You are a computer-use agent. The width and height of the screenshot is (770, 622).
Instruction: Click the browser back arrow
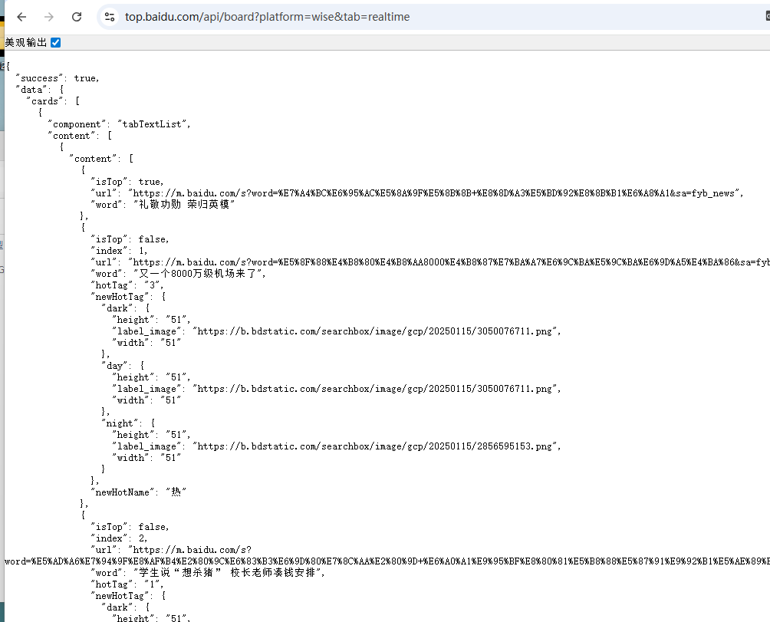(x=21, y=17)
